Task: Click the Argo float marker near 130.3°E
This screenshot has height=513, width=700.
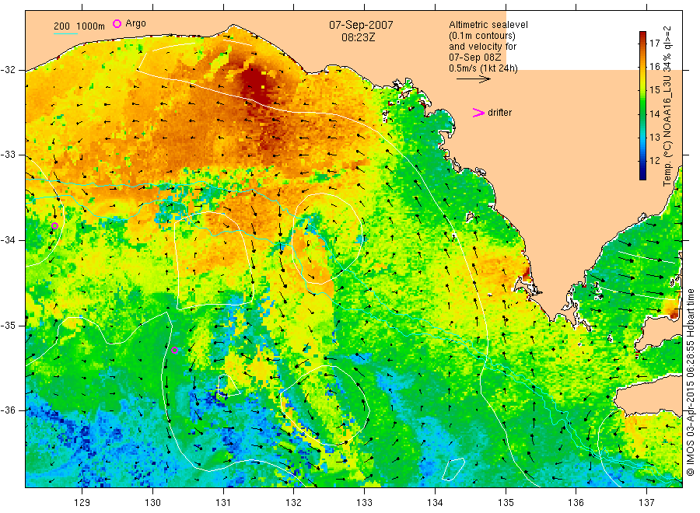Action: pyautogui.click(x=174, y=351)
